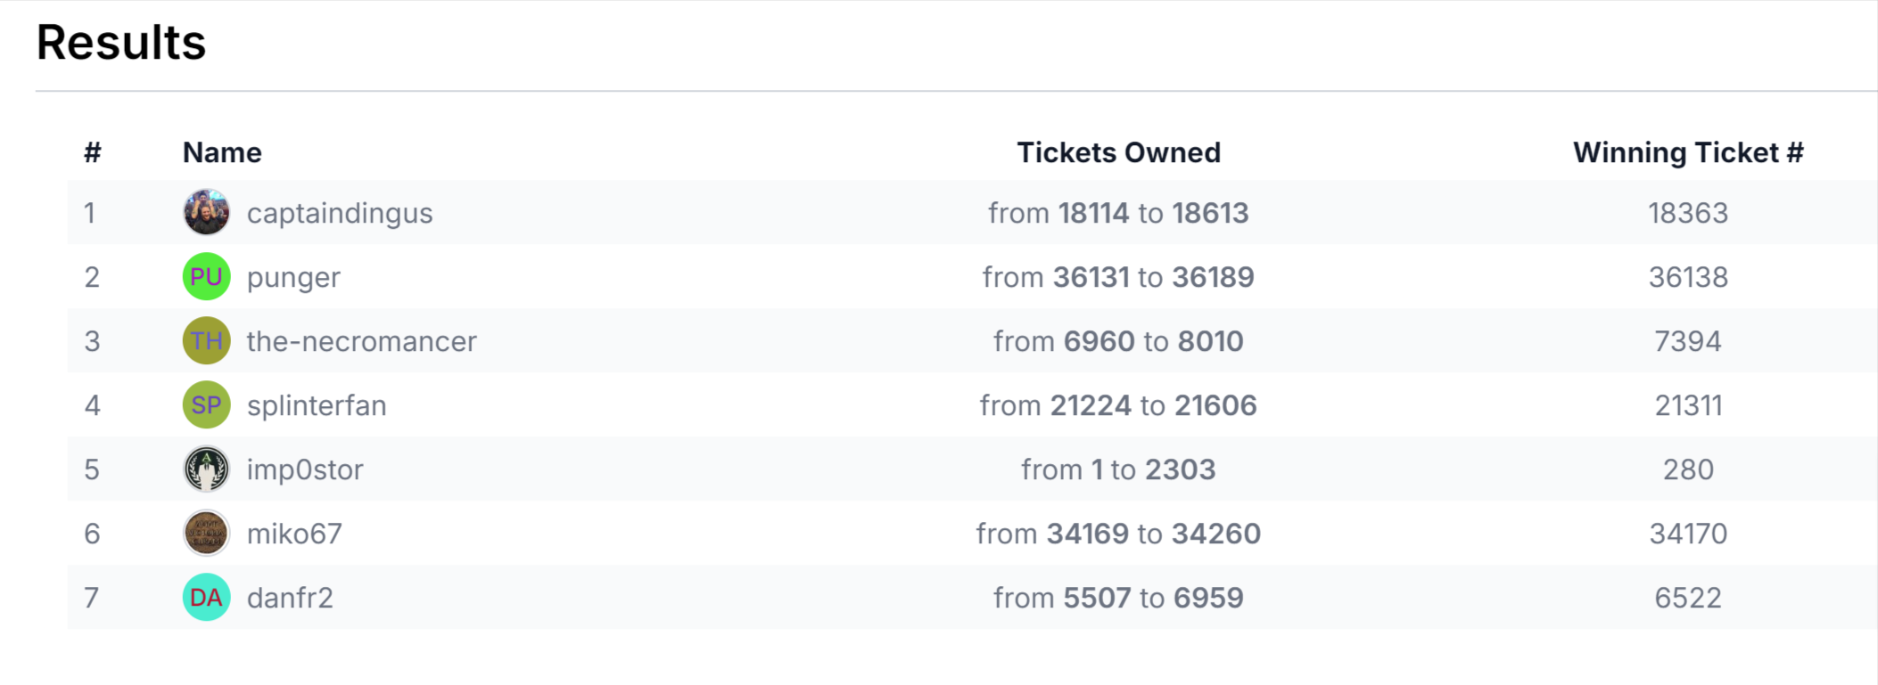Click miko67's coin avatar

[x=206, y=534]
